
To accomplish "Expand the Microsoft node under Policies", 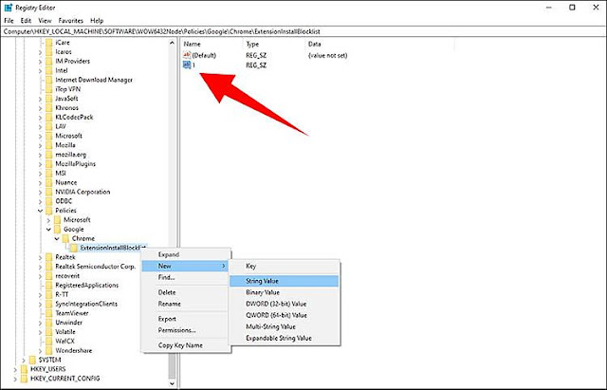I will click(48, 219).
